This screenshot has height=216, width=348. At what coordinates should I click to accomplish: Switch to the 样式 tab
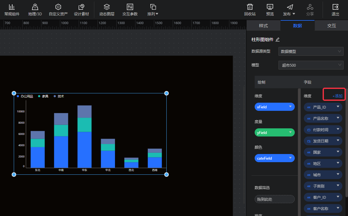[x=263, y=26]
